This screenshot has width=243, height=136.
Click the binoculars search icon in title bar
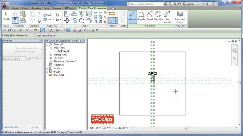pos(166,4)
